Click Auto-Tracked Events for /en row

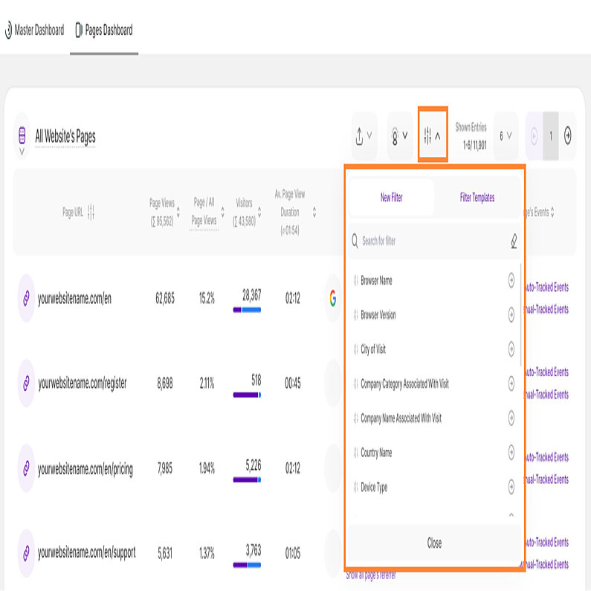[x=547, y=288]
